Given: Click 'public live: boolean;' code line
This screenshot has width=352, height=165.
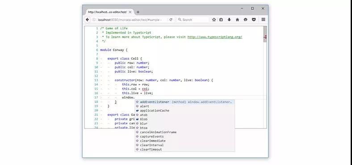Looking at the screenshot, I should [x=134, y=71].
